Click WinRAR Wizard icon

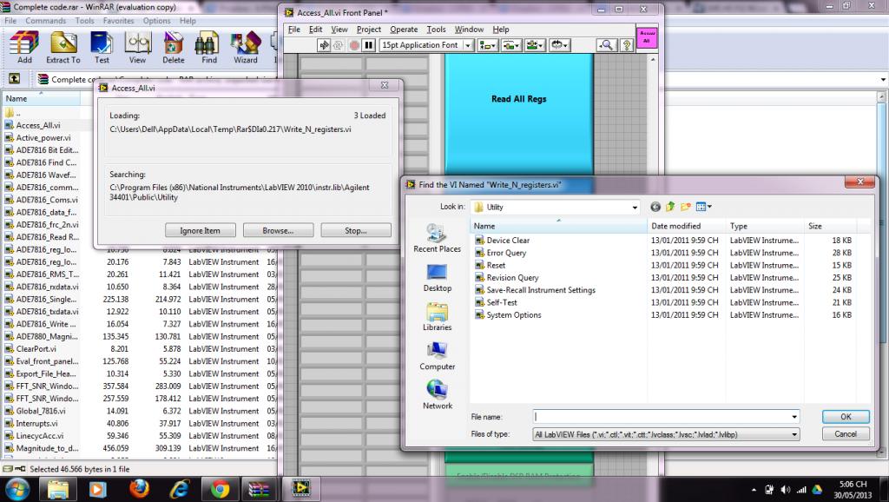pyautogui.click(x=245, y=48)
